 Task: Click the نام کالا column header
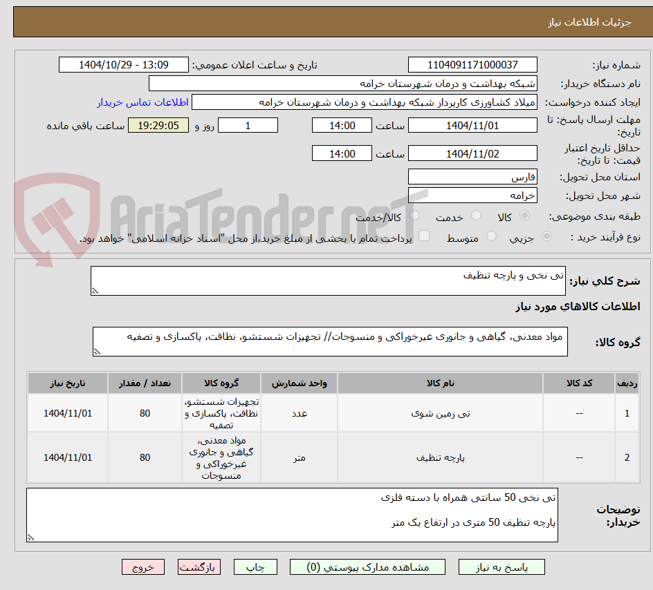pos(440,383)
